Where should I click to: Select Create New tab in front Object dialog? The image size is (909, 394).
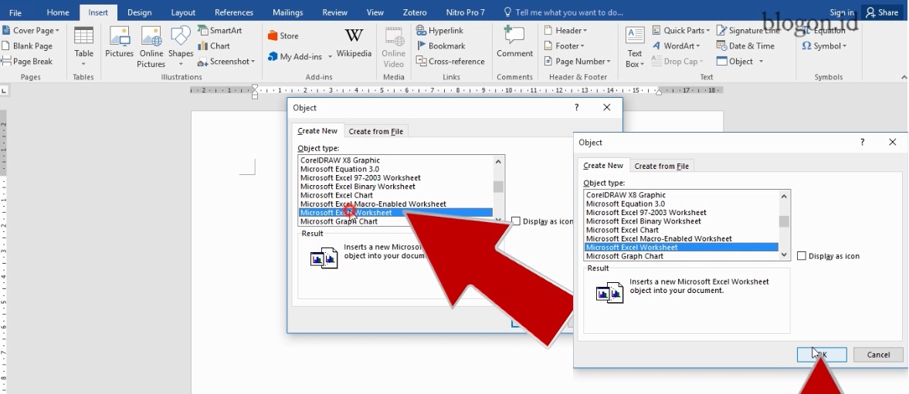tap(603, 166)
